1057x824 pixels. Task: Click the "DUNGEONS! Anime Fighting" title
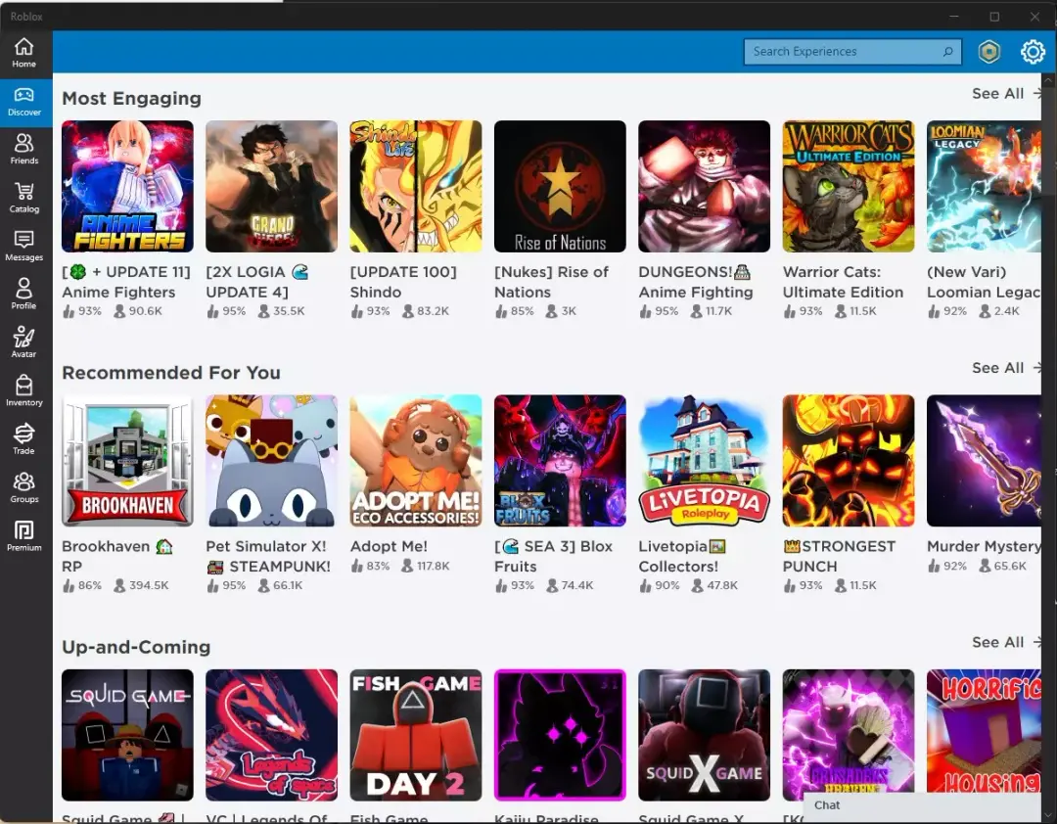(696, 282)
